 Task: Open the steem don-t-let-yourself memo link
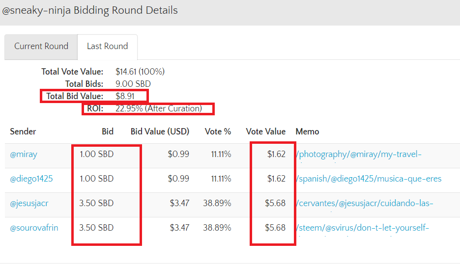tap(363, 228)
